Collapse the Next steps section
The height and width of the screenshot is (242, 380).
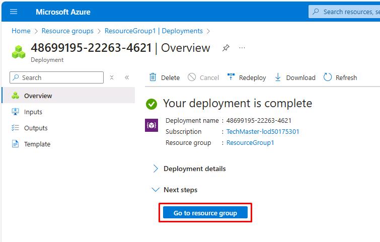(x=175, y=190)
